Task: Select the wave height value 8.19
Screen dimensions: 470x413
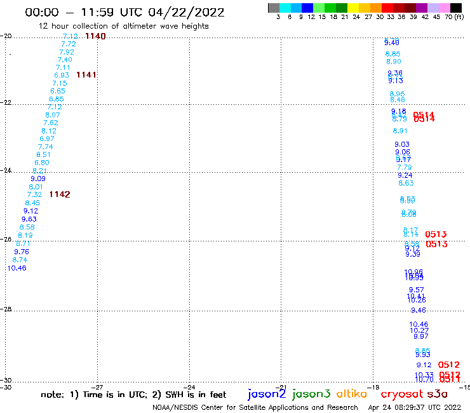Action: coord(25,236)
